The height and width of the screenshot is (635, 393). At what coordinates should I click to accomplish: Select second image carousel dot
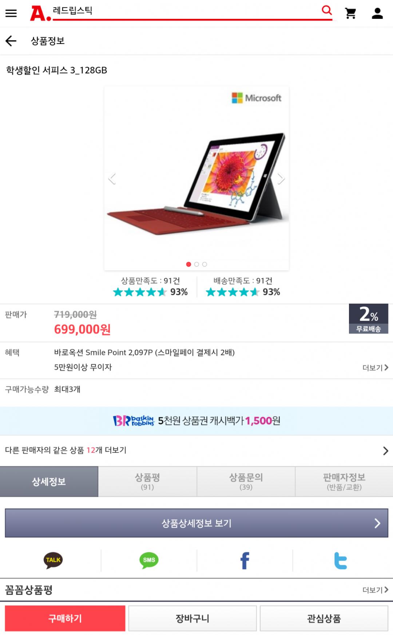pyautogui.click(x=196, y=264)
